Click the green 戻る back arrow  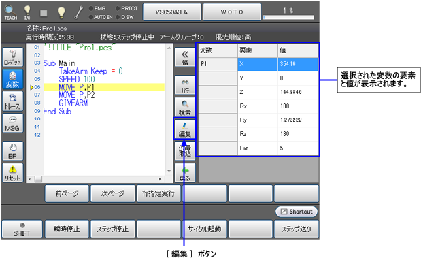coord(185,173)
